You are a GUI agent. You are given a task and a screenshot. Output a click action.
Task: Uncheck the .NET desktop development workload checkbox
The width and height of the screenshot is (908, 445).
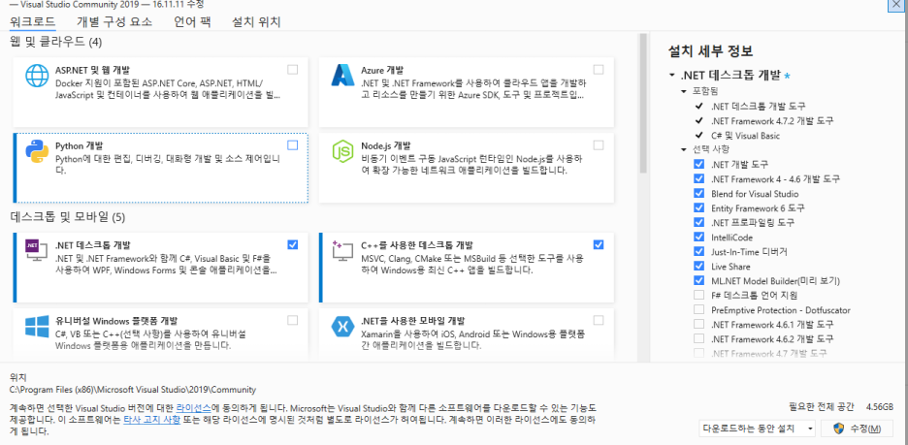pyautogui.click(x=292, y=244)
